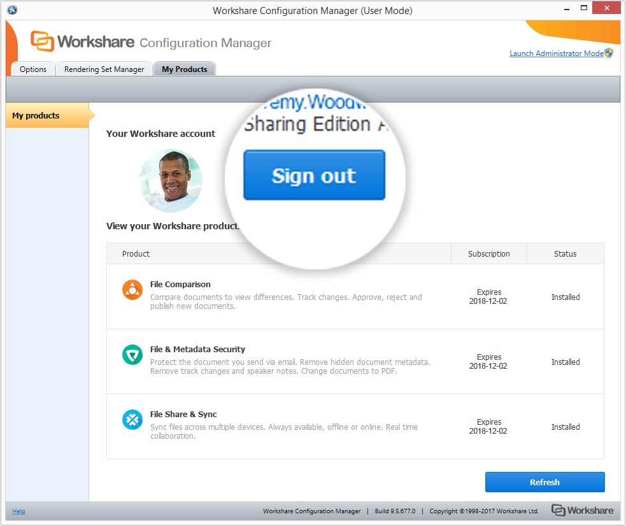This screenshot has width=626, height=526.
Task: Click the admin shield icon beside Launch Administrator Mode
Action: pos(609,53)
